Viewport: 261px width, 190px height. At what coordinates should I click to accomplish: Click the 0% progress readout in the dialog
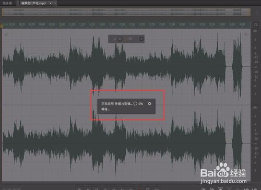click(x=141, y=104)
